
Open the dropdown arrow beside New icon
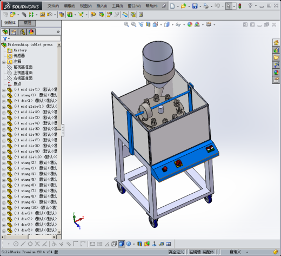(178, 6)
